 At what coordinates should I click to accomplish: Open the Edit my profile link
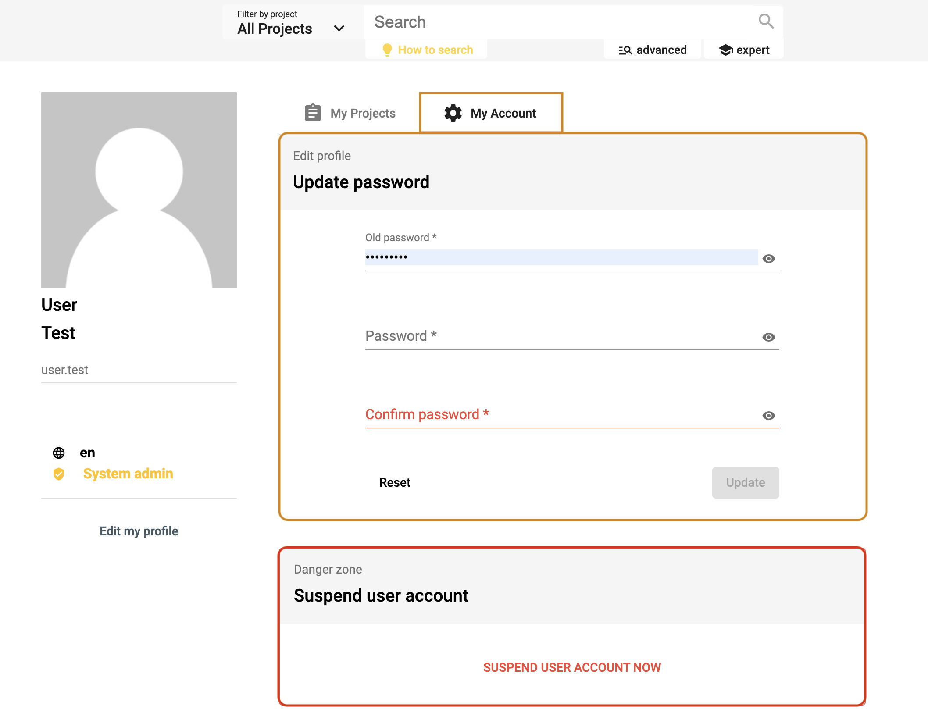click(139, 531)
